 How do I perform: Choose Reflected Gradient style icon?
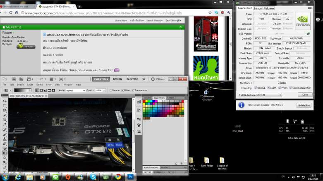click(49, 90)
